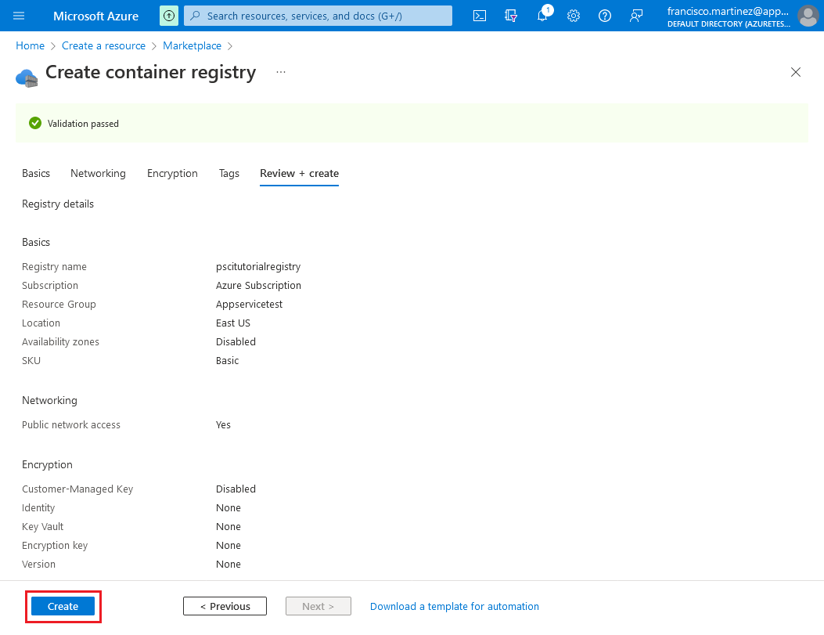Click Download a template for automation
The width and height of the screenshot is (824, 635).
[x=454, y=606]
